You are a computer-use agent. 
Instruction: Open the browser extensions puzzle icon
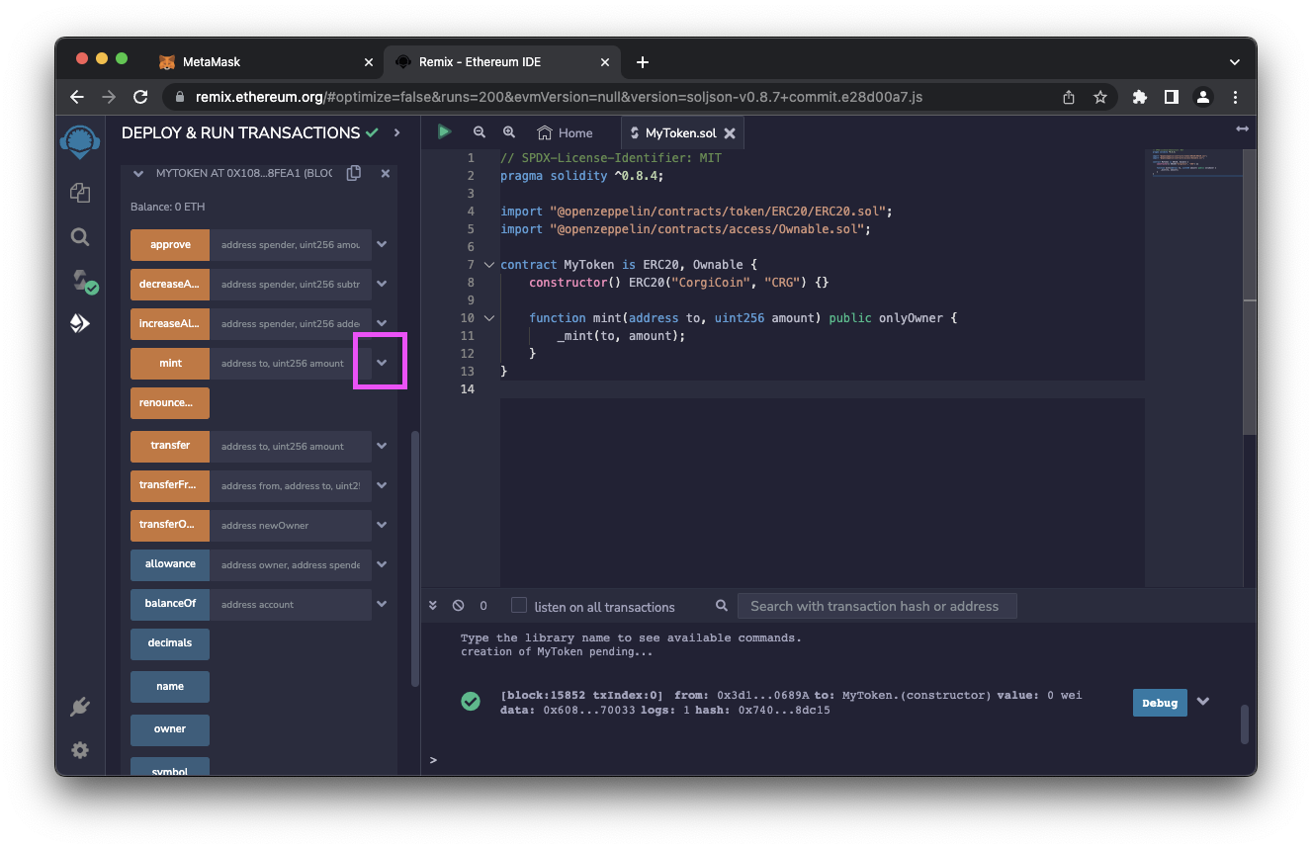pyautogui.click(x=1140, y=97)
